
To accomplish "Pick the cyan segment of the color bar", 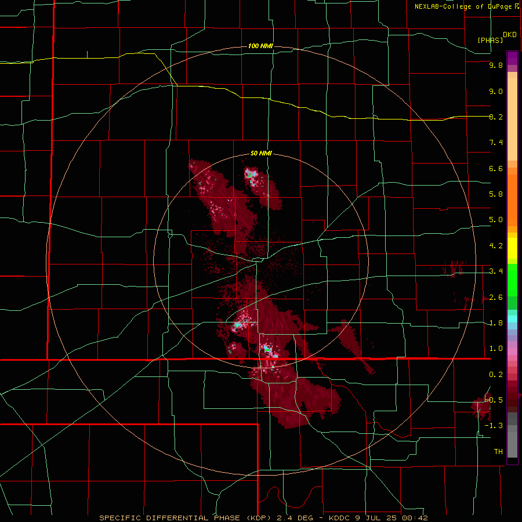I will [512, 319].
